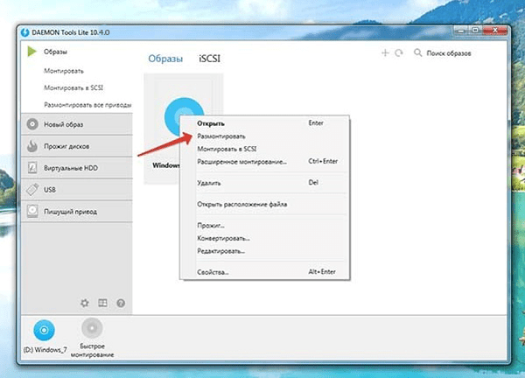Open the Прожиг дисков section
Viewport: 525px width, 378px height.
77,146
